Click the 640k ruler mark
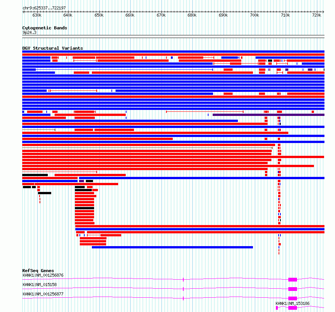335x312 pixels. coord(68,15)
